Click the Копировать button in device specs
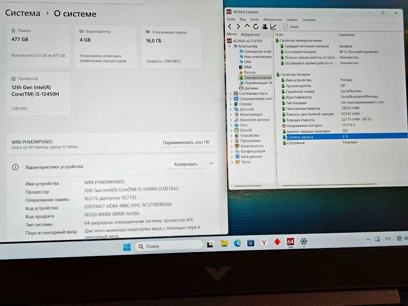 coord(186,164)
